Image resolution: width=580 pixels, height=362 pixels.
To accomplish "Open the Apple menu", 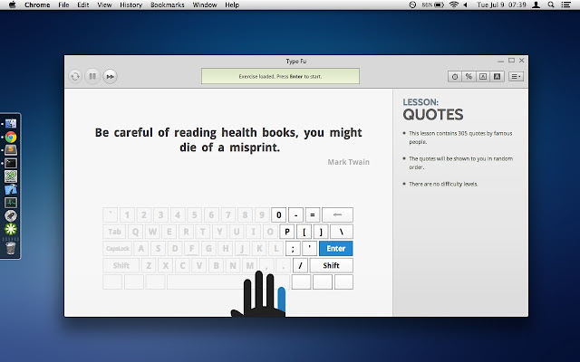I will (x=12, y=5).
